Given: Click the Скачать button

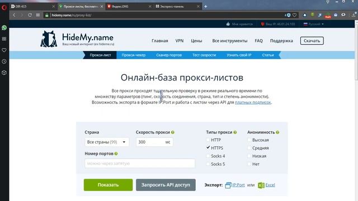Looking at the screenshot, I should [312, 41].
